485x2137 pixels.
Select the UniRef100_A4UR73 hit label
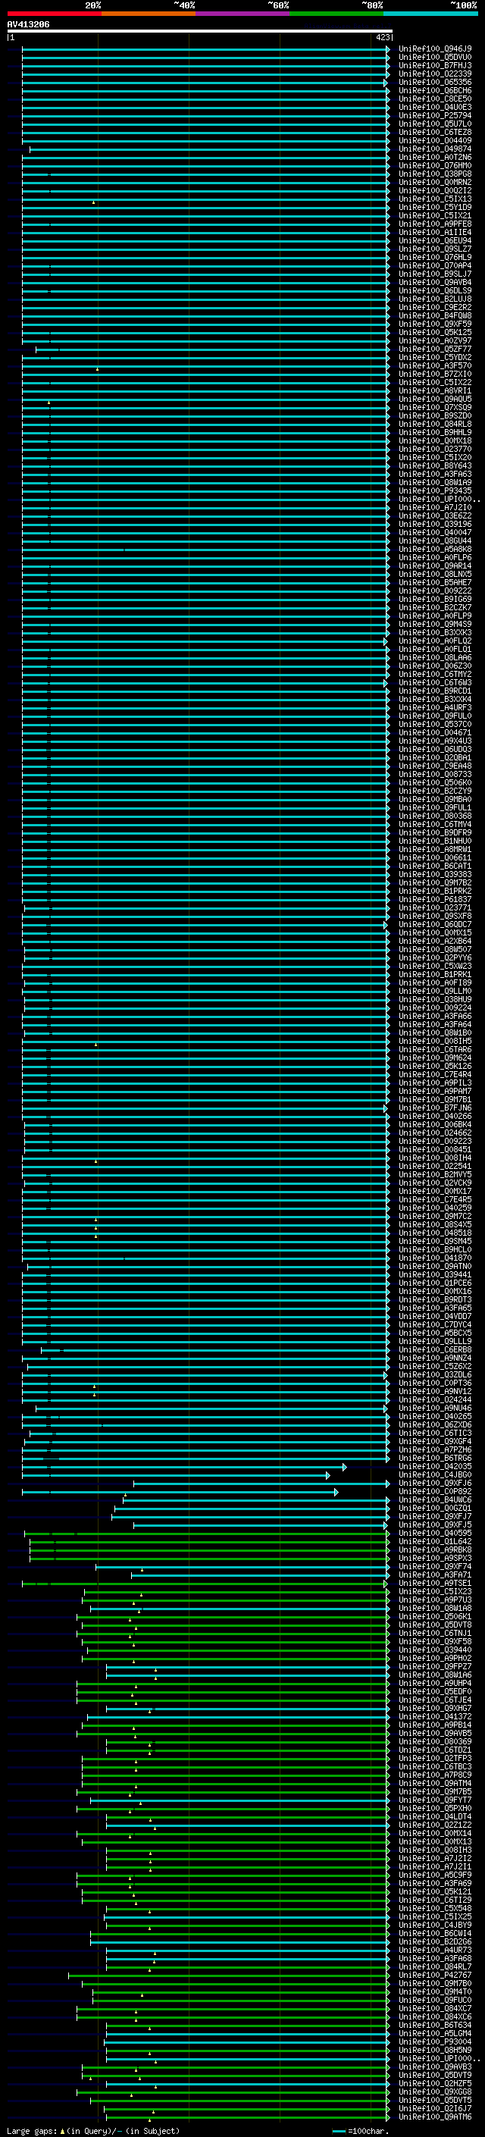coord(435,1951)
